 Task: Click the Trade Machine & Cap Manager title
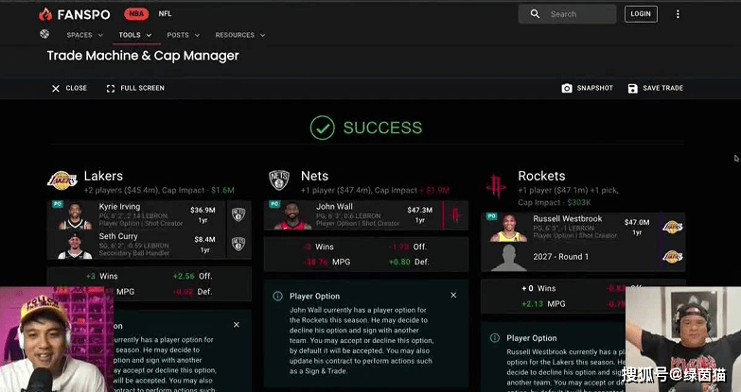click(x=143, y=56)
